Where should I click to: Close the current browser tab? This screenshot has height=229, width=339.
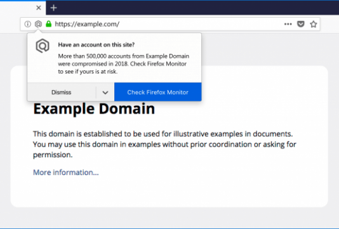[x=39, y=8]
